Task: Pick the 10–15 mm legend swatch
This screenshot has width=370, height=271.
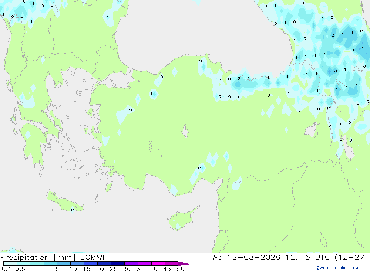Action: [x=77, y=264]
